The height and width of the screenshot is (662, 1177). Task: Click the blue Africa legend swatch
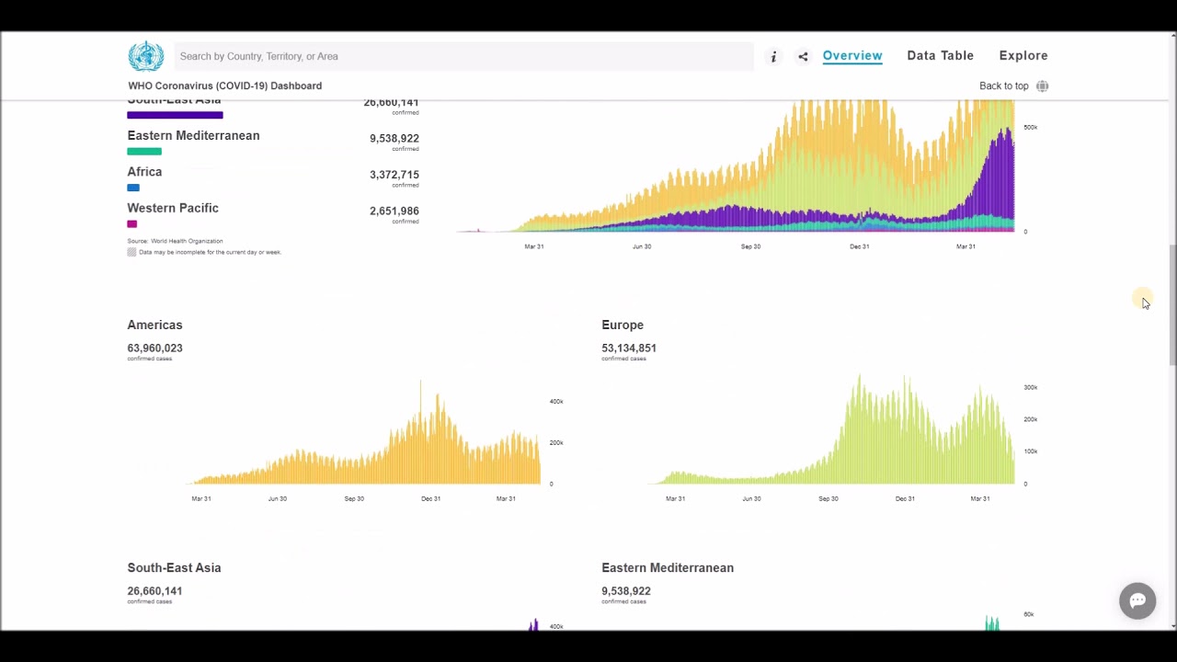coord(133,188)
